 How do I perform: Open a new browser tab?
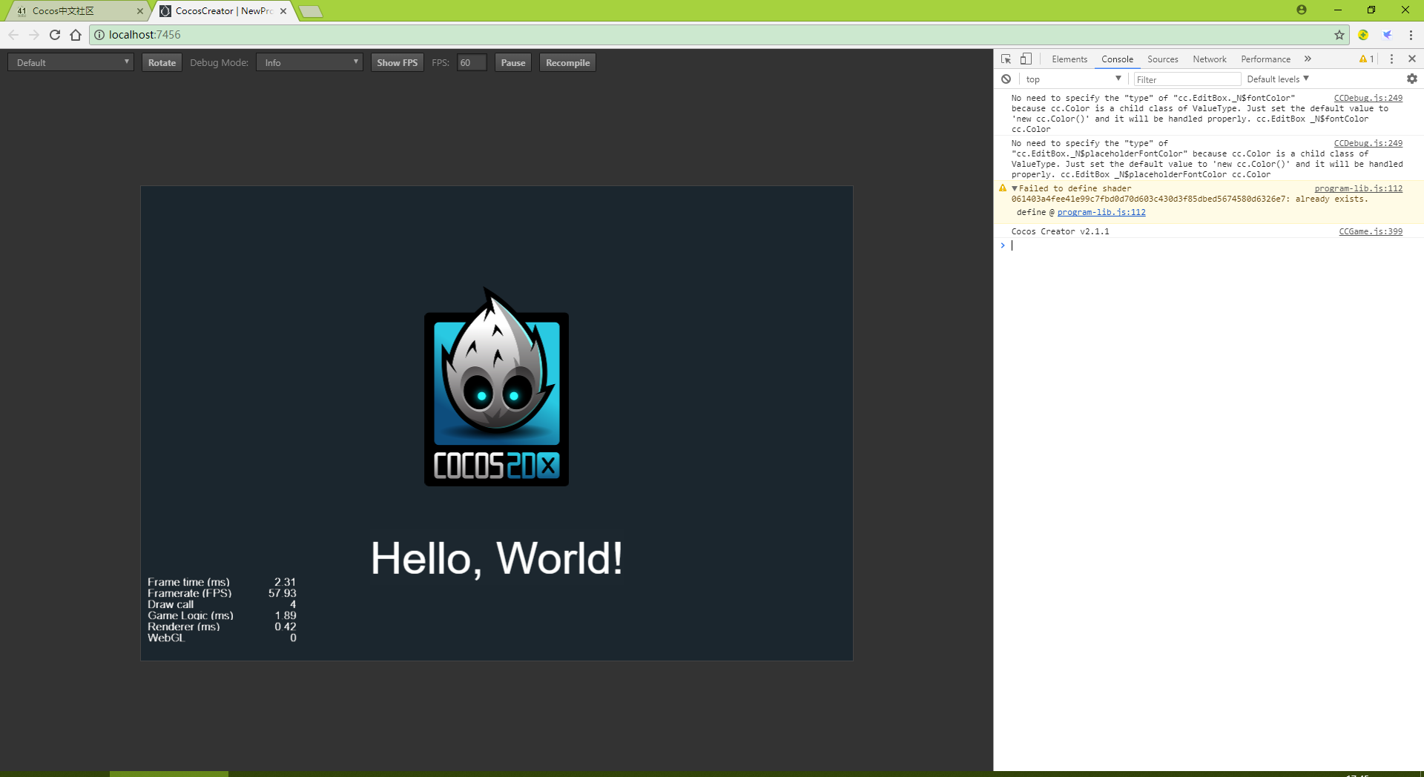[311, 11]
